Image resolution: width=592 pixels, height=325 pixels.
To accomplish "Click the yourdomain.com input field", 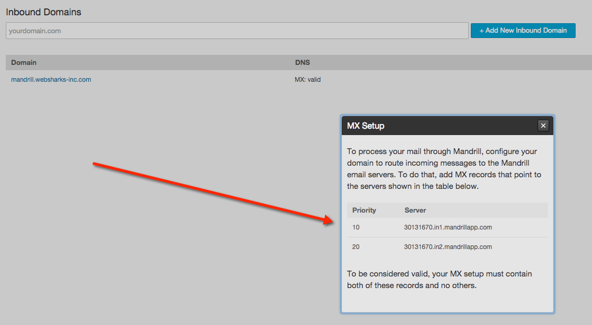I will click(x=237, y=31).
